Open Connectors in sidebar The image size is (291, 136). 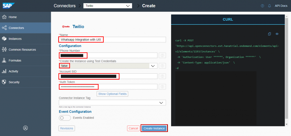coord(25,28)
